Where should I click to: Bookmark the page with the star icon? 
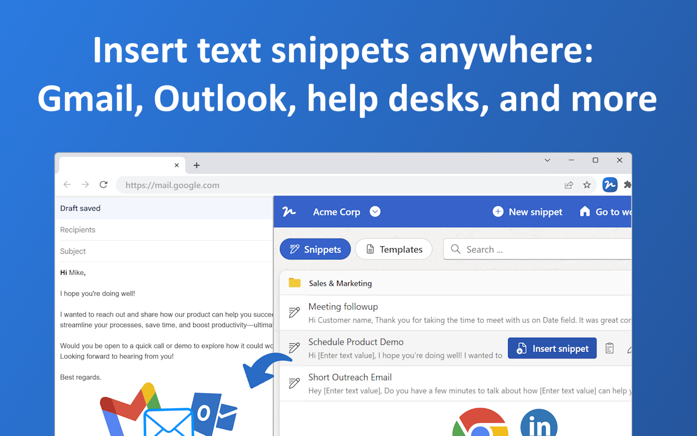coord(586,185)
